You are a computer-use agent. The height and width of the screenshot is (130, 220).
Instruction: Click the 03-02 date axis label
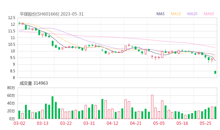pyautogui.click(x=19, y=123)
